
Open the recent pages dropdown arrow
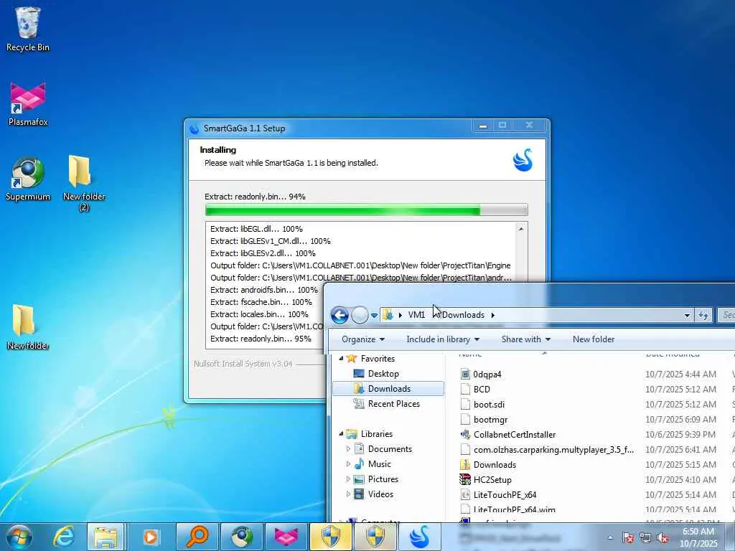tap(374, 316)
